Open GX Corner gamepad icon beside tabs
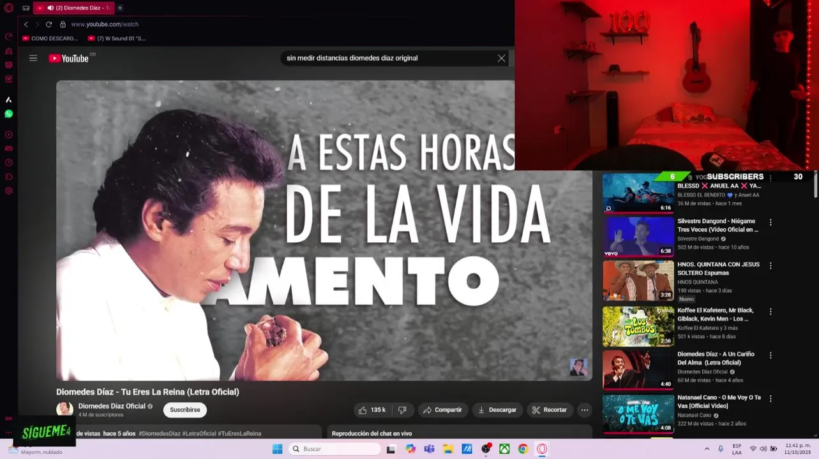819x459 pixels. tap(26, 8)
